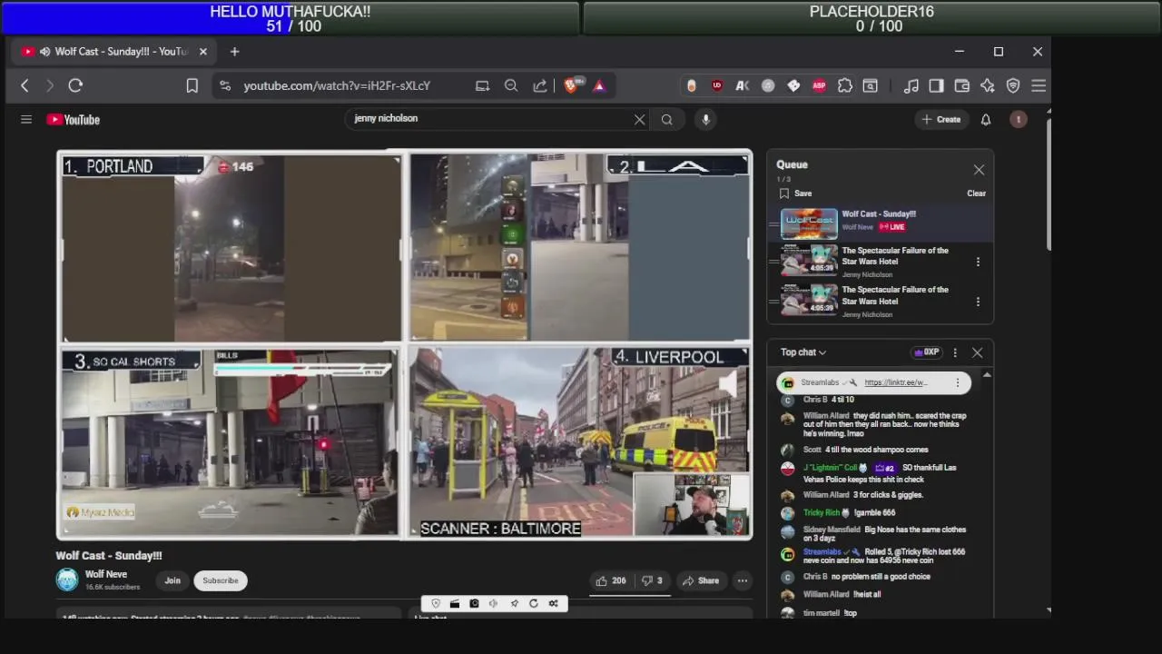The width and height of the screenshot is (1162, 654).
Task: Click the pin icon in floating toolbar
Action: (514, 604)
